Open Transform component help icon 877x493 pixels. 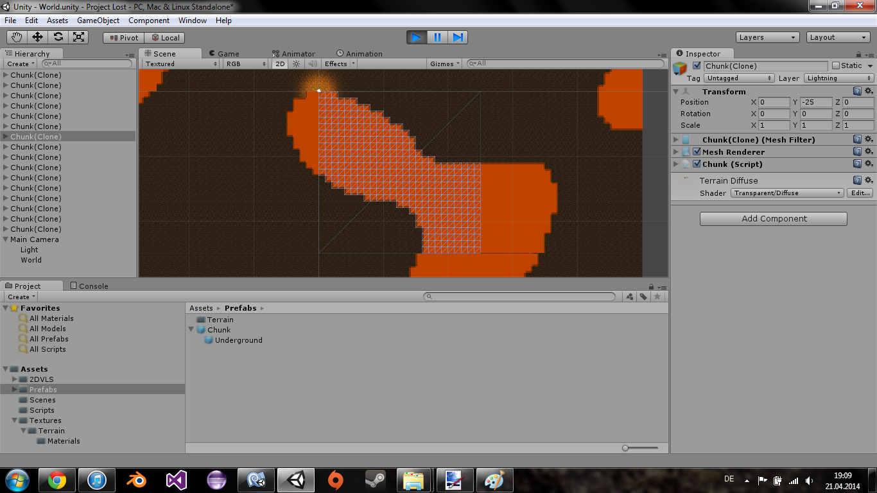point(857,92)
